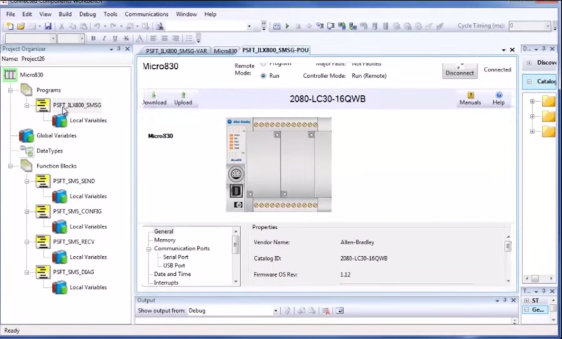The image size is (562, 339).
Task: Open the font name dropdown in formatting toolbar
Action: [53, 38]
